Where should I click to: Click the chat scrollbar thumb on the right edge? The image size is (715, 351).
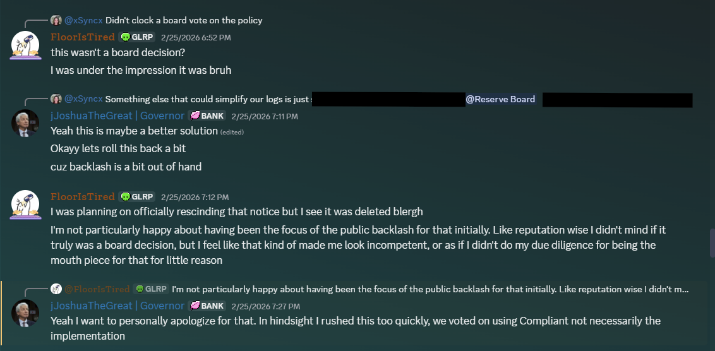pos(712,242)
